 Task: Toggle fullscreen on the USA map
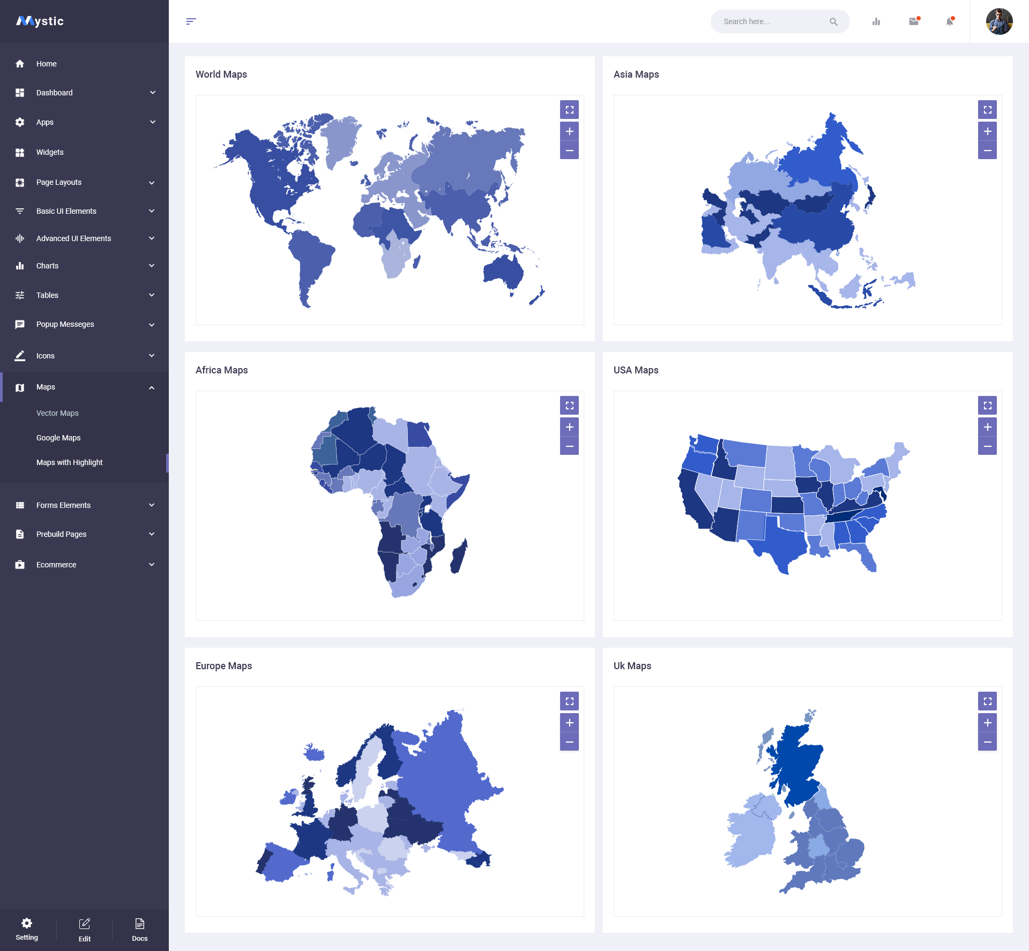(987, 406)
